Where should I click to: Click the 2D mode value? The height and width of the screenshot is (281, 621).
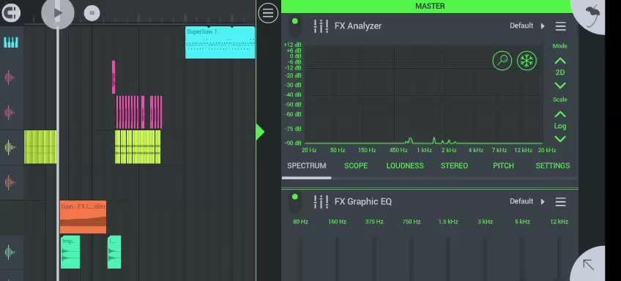pyautogui.click(x=559, y=72)
